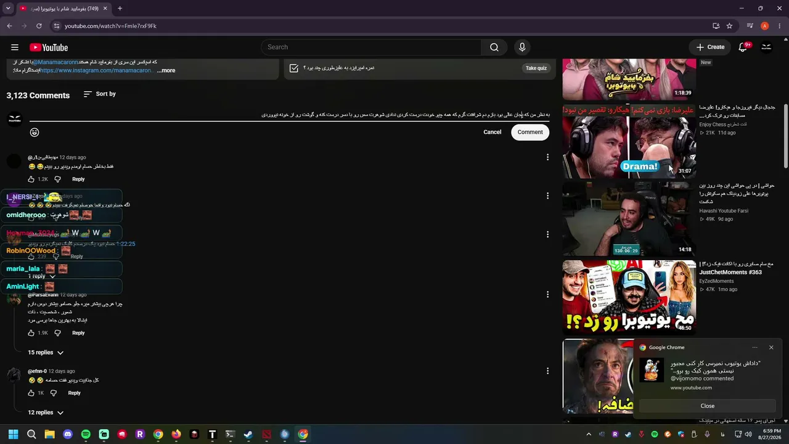Like the @efnn-0 comment
Viewport: 789px width, 444px height.
(x=31, y=393)
